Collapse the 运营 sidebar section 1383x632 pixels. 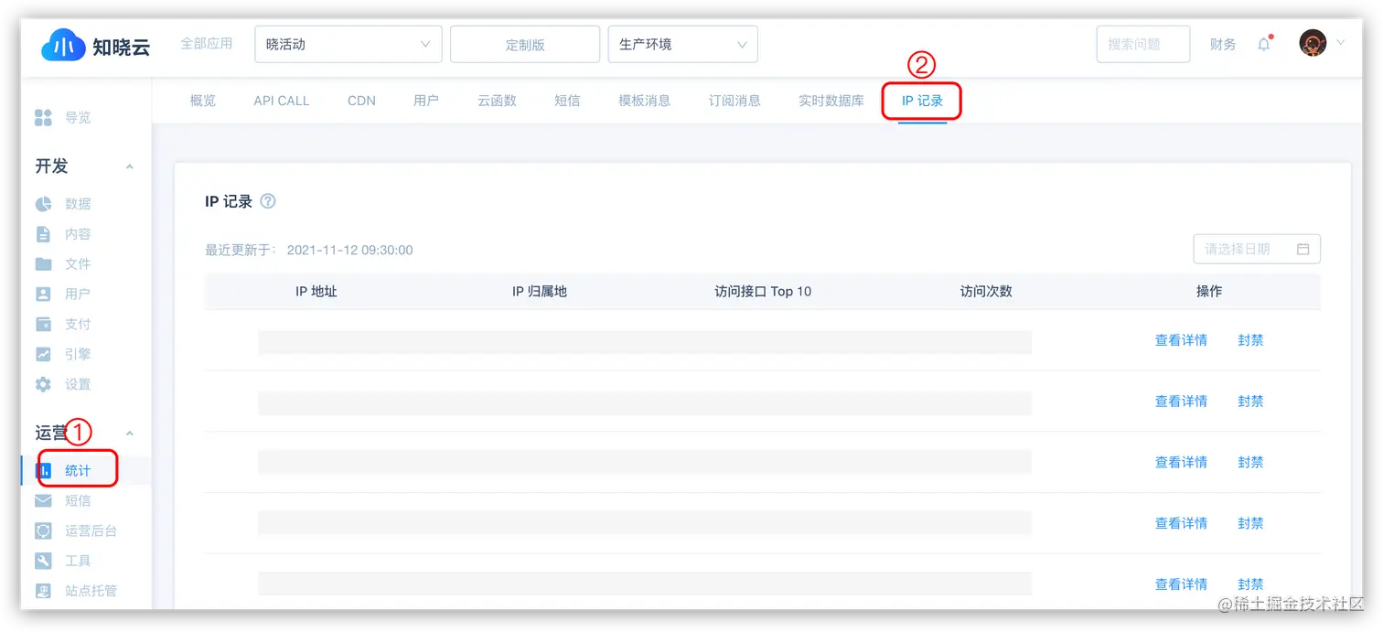129,433
